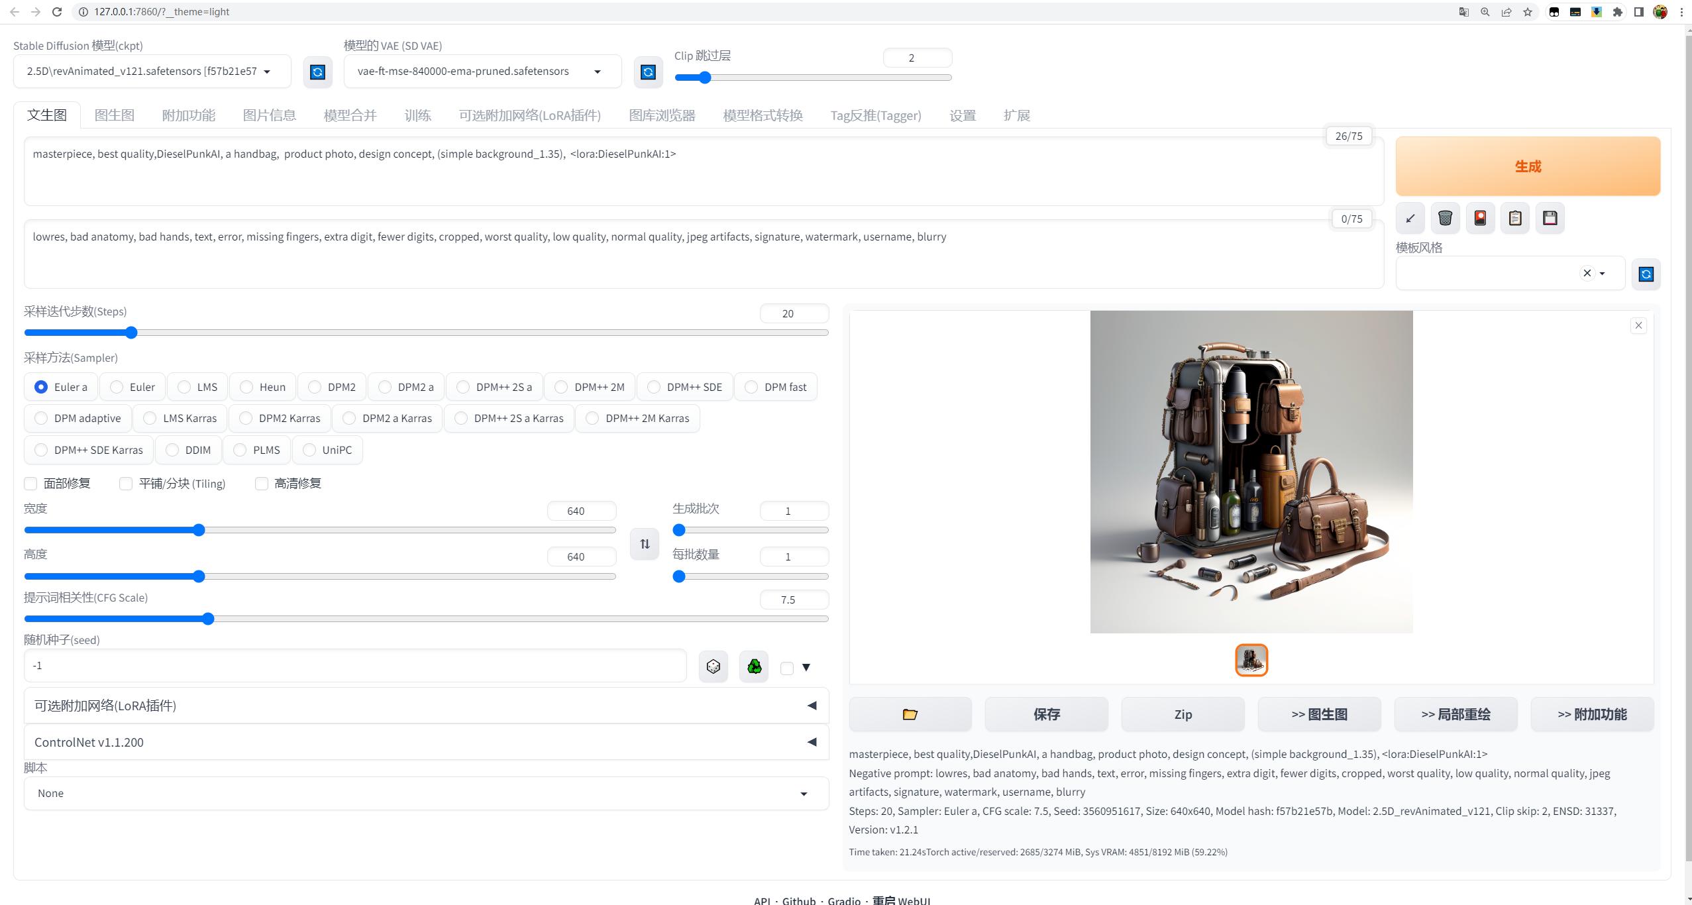Expand the 可选附加网络(LoRA插件) accordion
This screenshot has height=905, width=1692.
point(426,706)
